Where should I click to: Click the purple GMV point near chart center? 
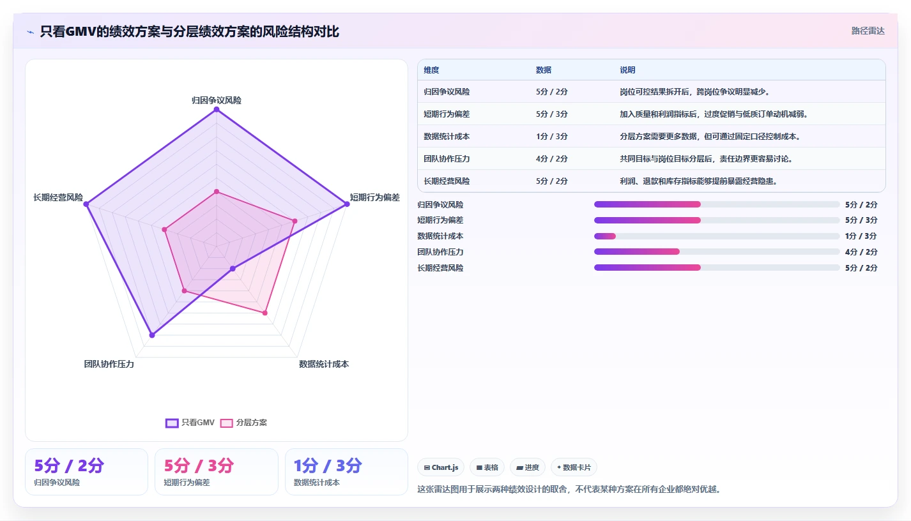tap(233, 269)
